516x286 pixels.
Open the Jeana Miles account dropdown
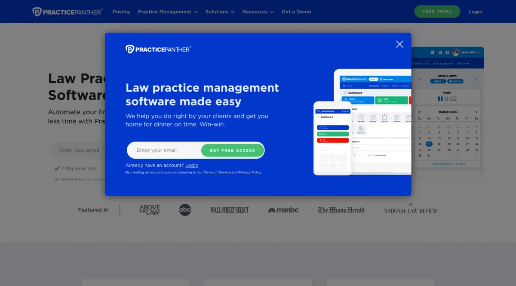tap(470, 52)
